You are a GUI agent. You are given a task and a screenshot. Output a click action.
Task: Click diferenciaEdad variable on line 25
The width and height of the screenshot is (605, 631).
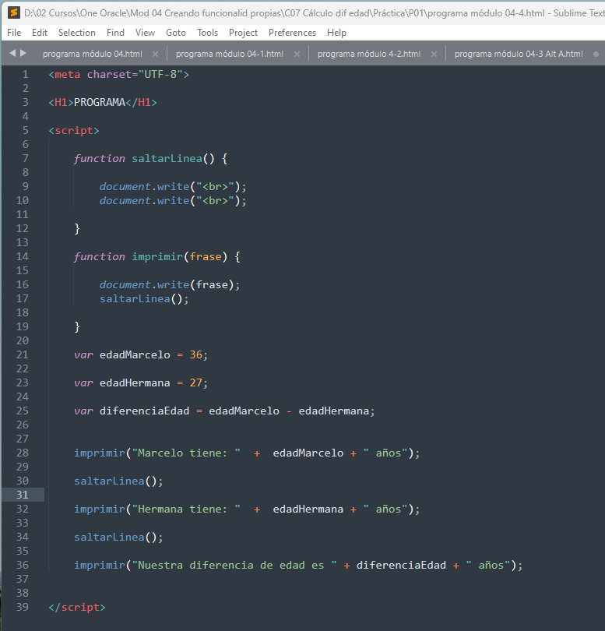click(x=144, y=411)
